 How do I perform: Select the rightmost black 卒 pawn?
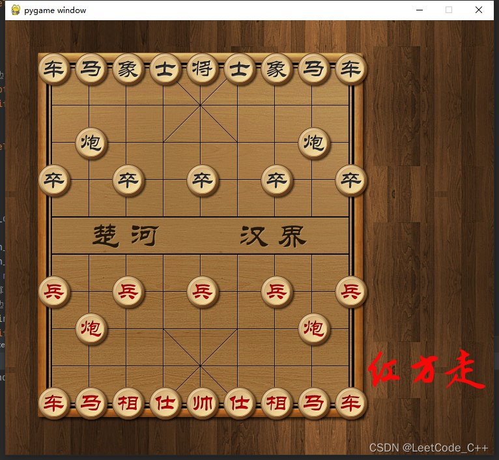coord(350,180)
